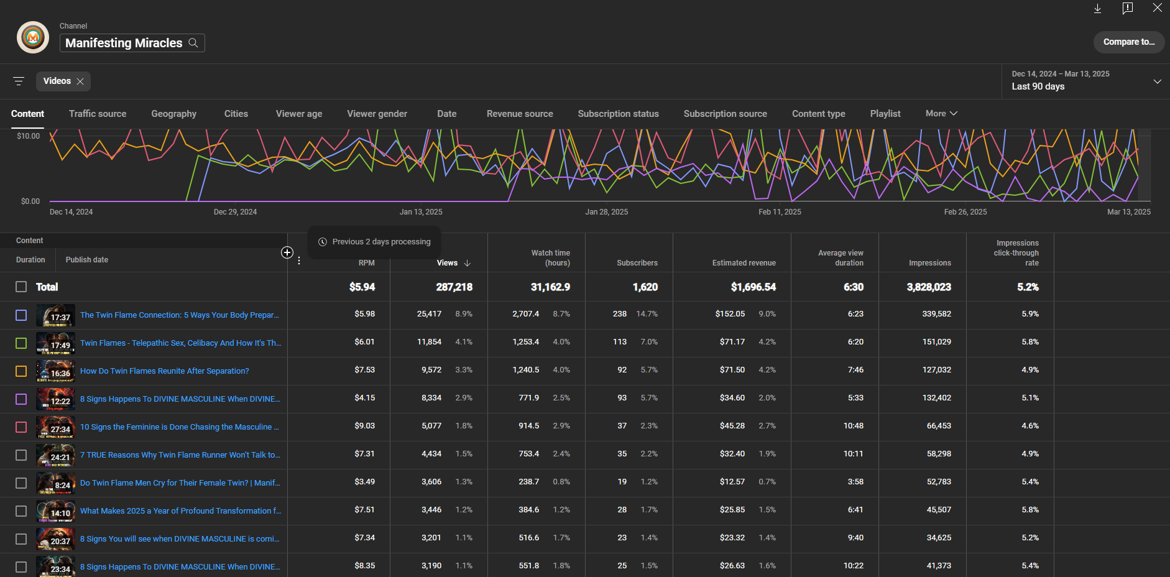
Task: Sort by Average view duration column
Action: pos(841,258)
